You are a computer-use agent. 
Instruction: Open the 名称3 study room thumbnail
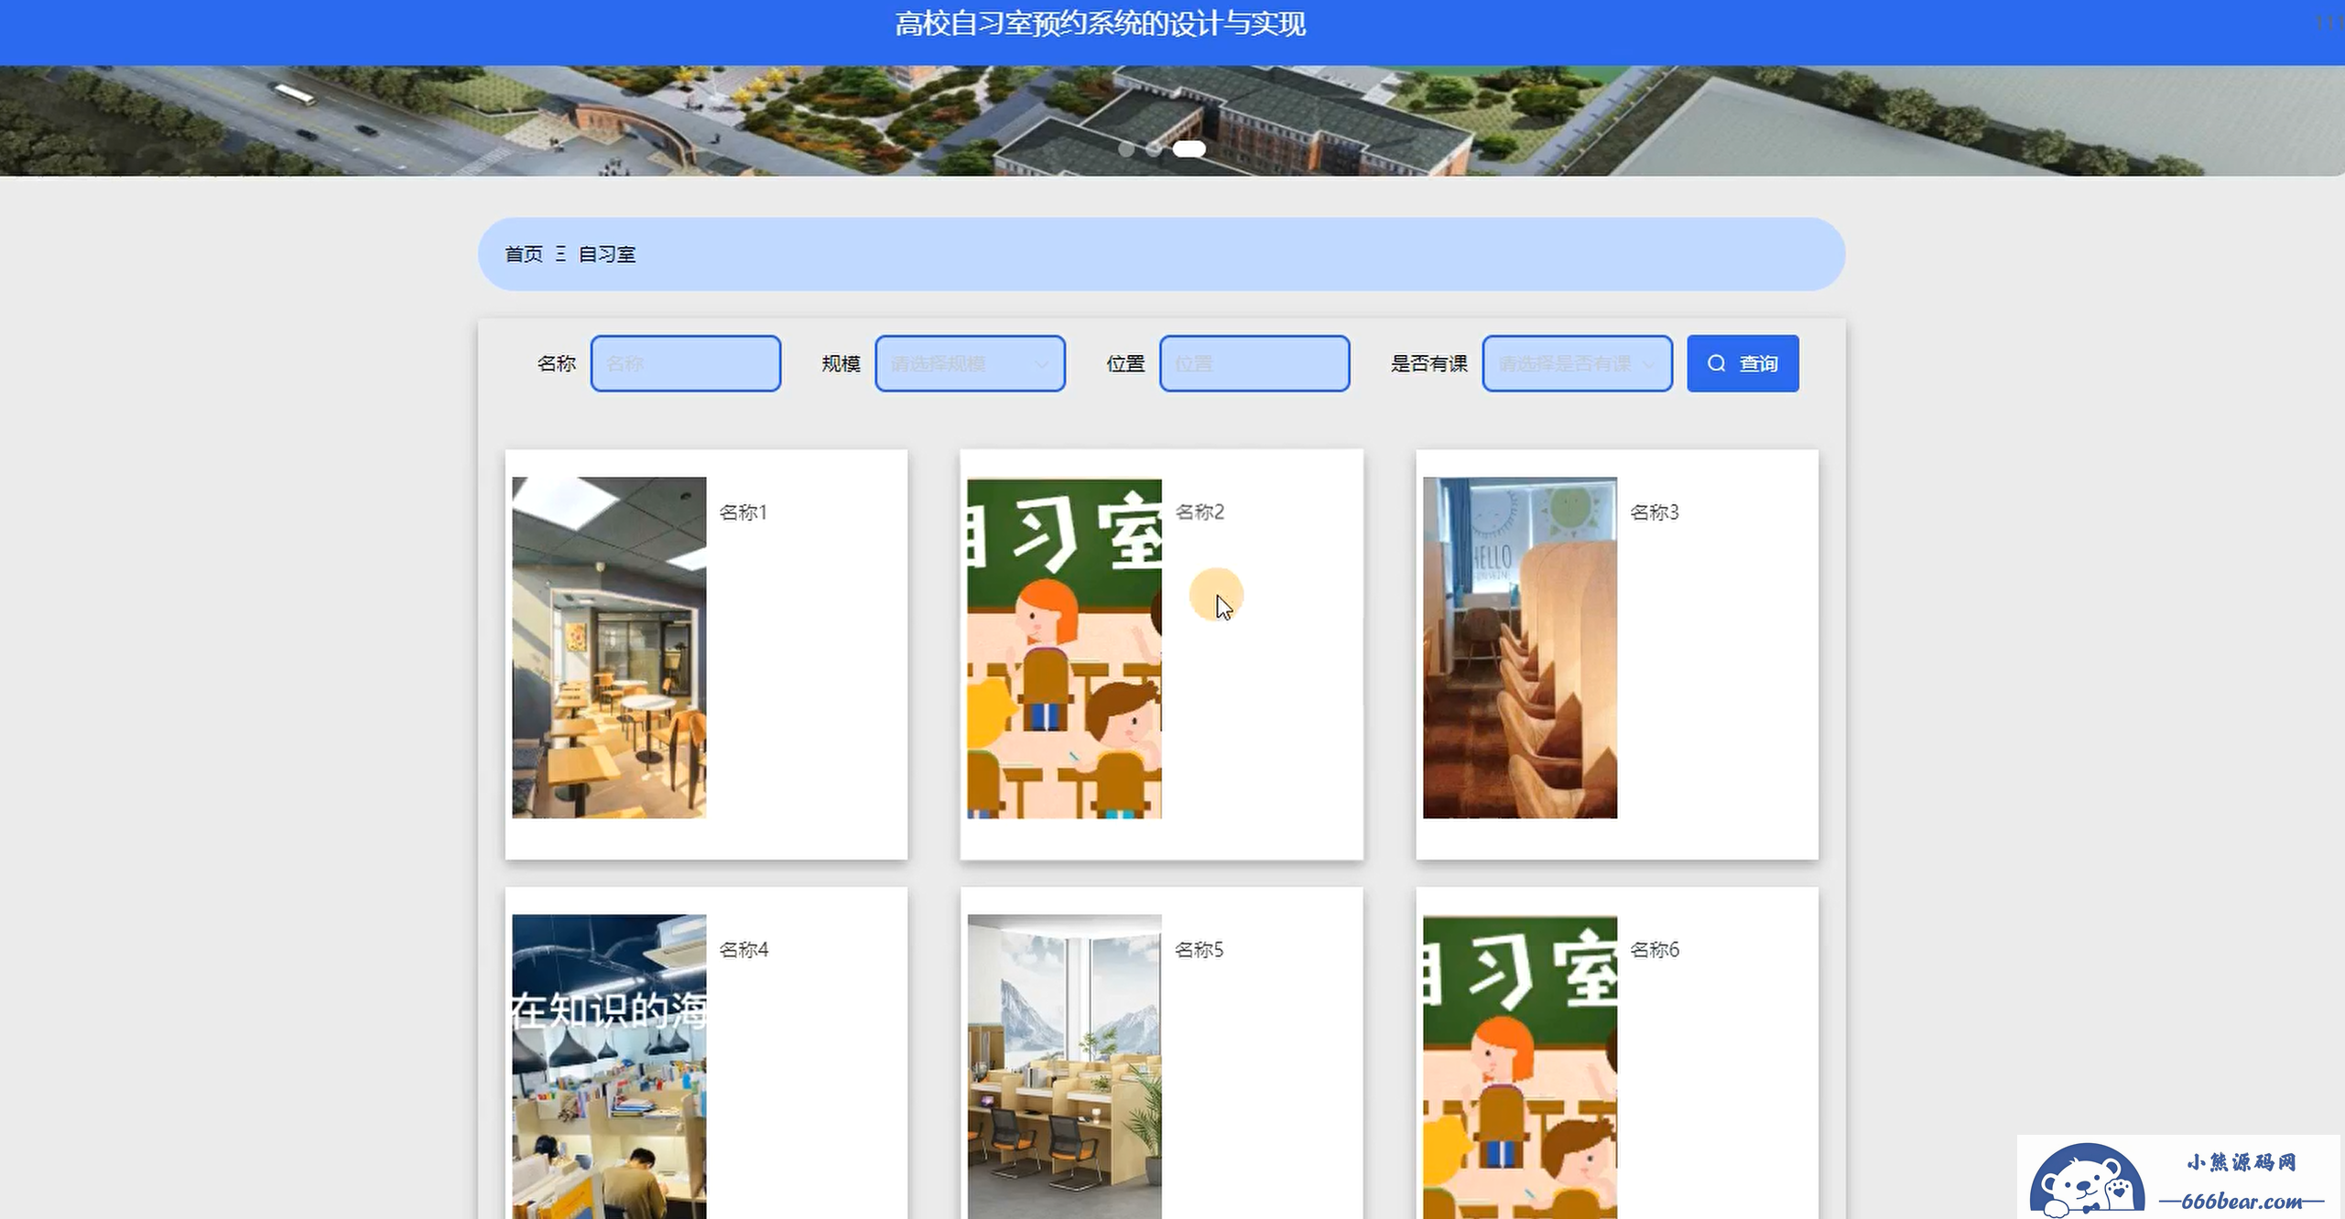tap(1520, 647)
